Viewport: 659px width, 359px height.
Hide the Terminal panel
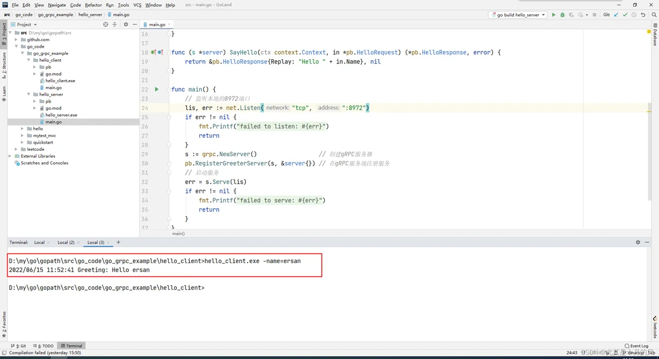[646, 242]
